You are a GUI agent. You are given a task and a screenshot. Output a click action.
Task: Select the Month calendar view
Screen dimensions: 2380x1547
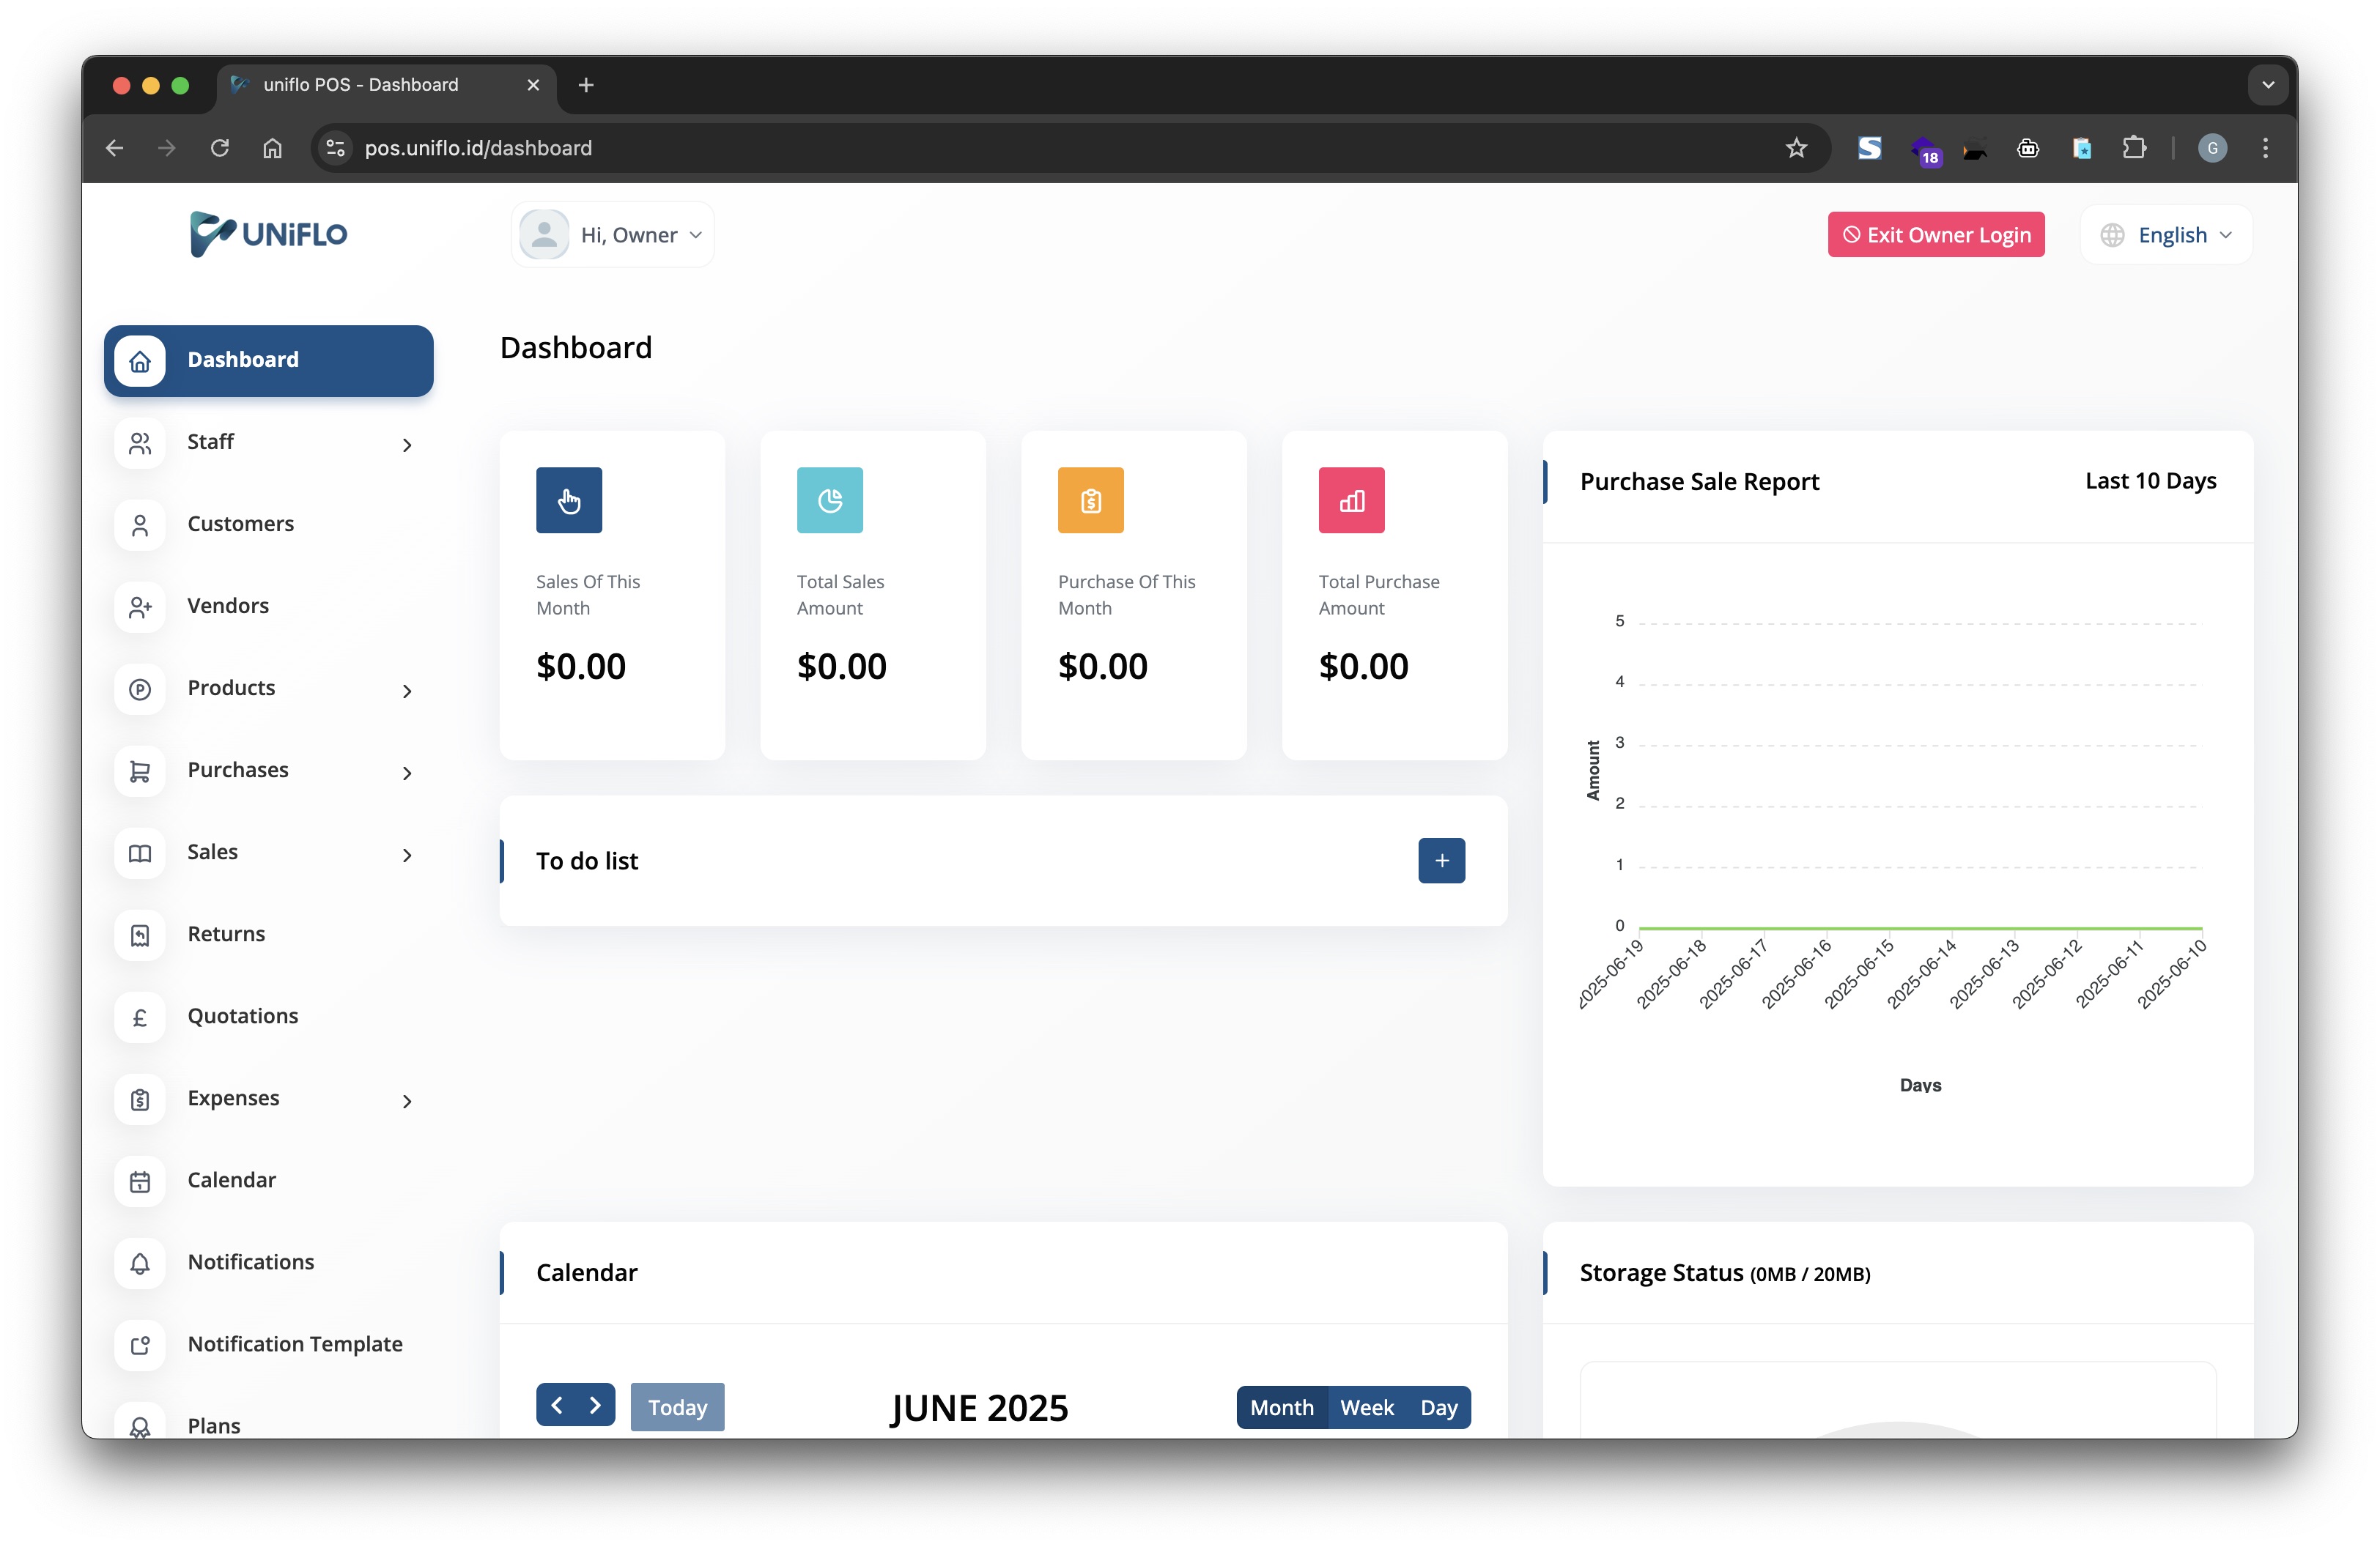(1282, 1407)
